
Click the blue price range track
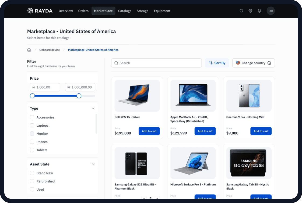coord(55,96)
